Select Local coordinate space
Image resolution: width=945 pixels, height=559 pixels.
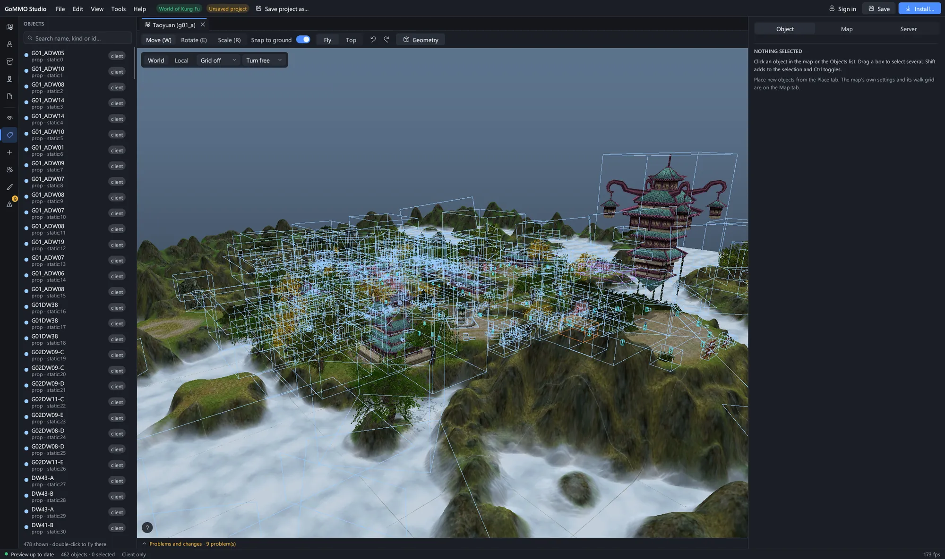[x=181, y=60]
